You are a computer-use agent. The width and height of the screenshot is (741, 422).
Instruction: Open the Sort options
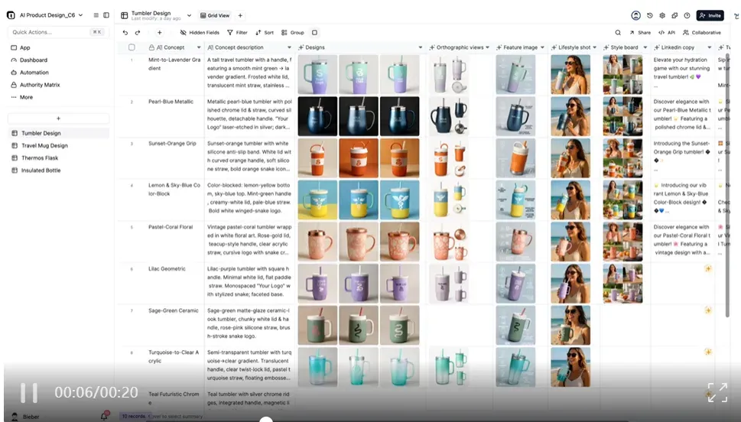point(265,33)
